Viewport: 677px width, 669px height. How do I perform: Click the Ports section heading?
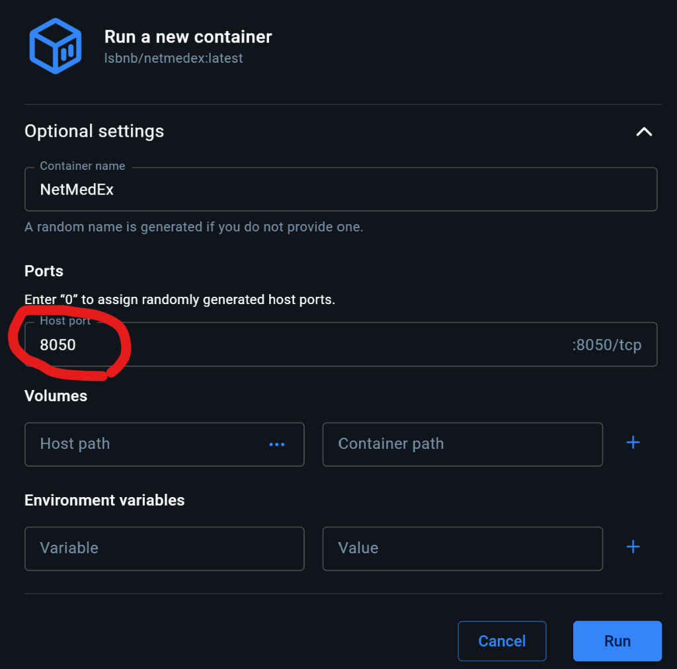[x=44, y=271]
